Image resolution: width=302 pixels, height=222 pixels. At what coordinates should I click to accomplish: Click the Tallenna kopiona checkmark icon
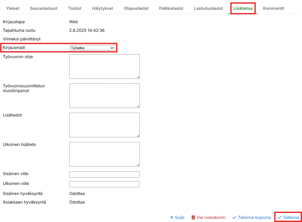pos(234,217)
